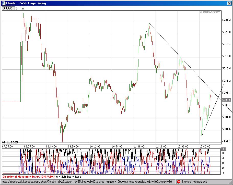
Task: Click the 13:42:00 time axis label
Action: point(205,146)
